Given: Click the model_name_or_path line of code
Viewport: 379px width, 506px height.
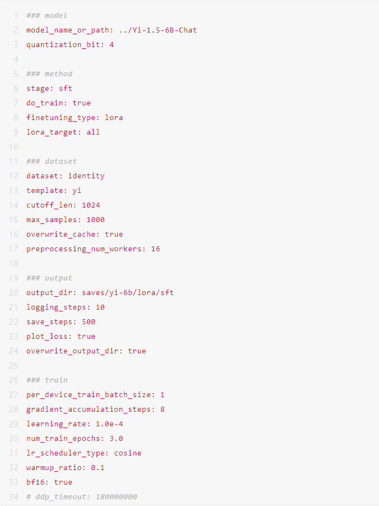Looking at the screenshot, I should click(112, 30).
